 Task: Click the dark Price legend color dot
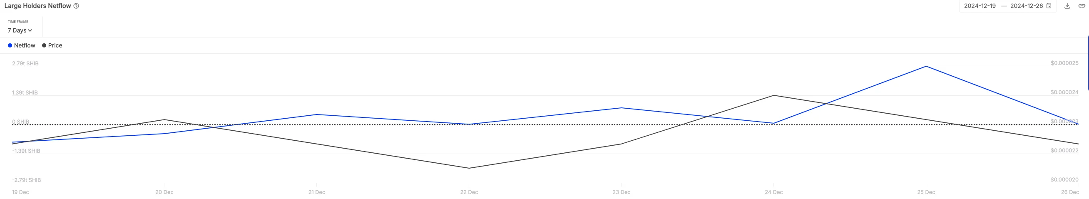[x=44, y=46]
